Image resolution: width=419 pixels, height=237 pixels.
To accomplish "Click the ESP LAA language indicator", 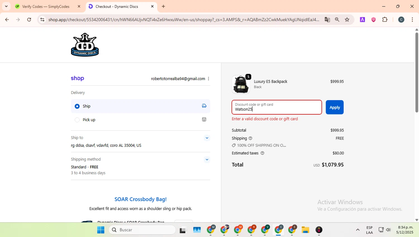I will 369,230.
